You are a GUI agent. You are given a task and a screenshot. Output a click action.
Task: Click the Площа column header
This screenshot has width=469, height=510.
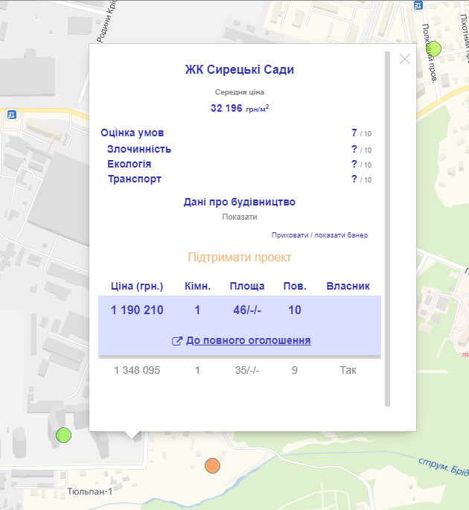click(x=246, y=286)
